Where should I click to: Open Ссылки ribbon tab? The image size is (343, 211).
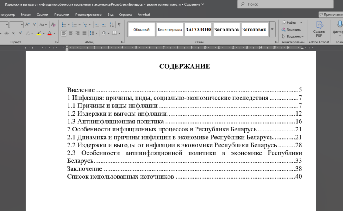pyautogui.click(x=42, y=15)
